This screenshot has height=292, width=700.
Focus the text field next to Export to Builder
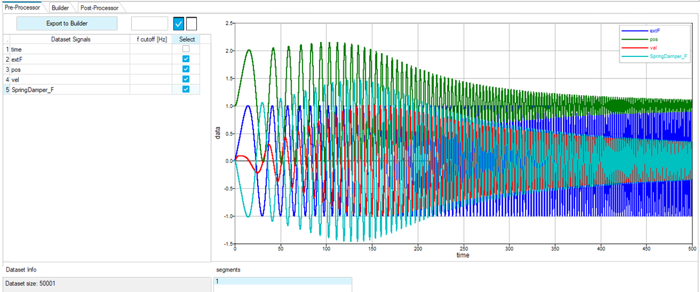coord(150,23)
